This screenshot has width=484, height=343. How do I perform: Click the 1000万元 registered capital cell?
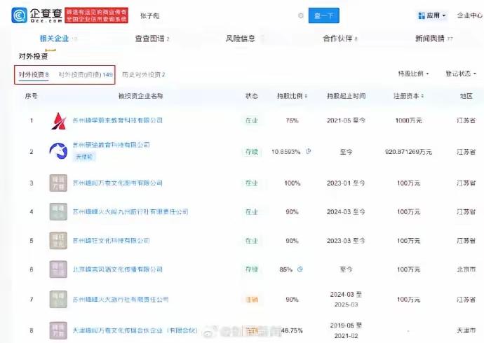click(409, 120)
